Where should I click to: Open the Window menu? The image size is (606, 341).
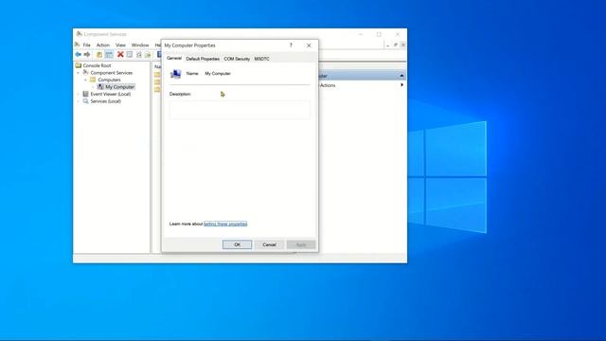[140, 45]
